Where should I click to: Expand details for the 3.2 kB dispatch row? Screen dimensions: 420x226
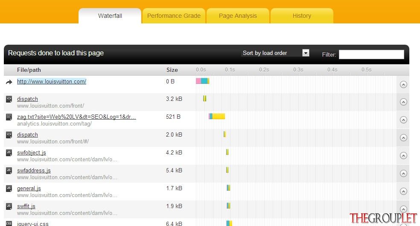tap(403, 102)
